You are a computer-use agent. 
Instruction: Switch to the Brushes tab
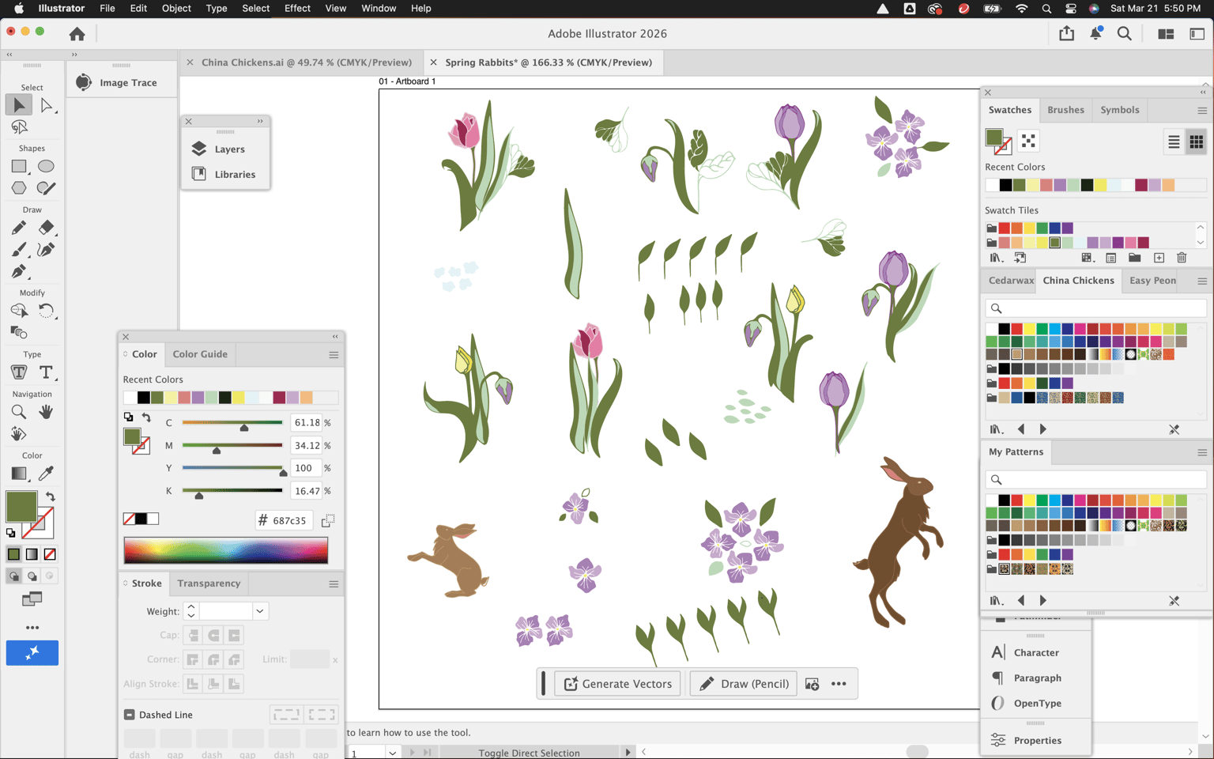coord(1065,110)
